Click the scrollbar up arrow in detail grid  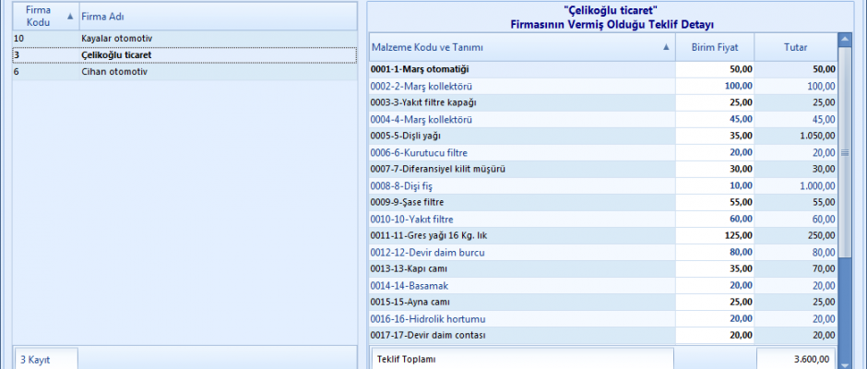844,39
